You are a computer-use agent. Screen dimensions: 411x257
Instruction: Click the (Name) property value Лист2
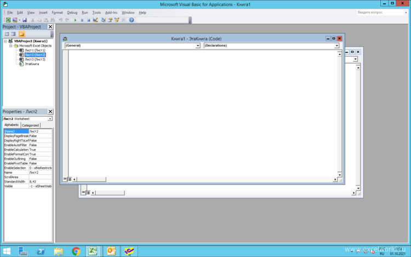pos(41,132)
